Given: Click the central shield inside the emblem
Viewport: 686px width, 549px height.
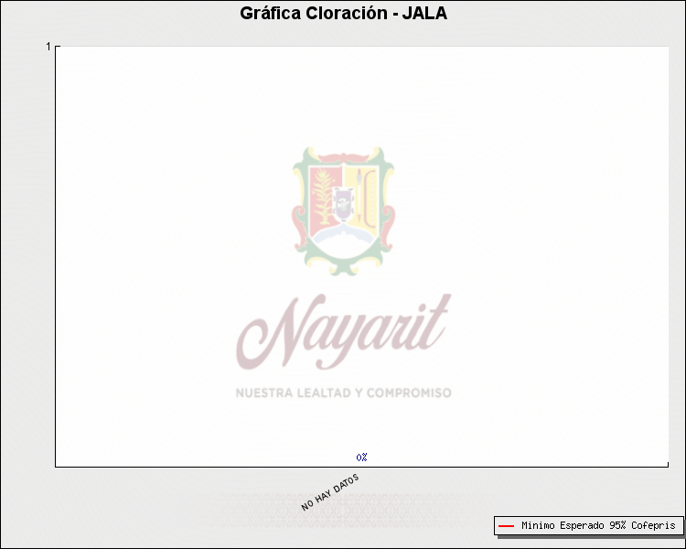Looking at the screenshot, I should (x=343, y=203).
